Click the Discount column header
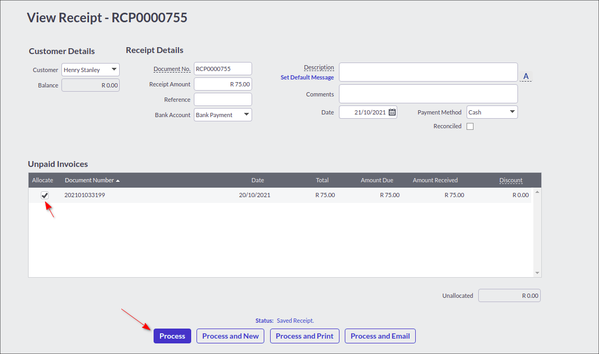This screenshot has width=599, height=354. [x=511, y=180]
